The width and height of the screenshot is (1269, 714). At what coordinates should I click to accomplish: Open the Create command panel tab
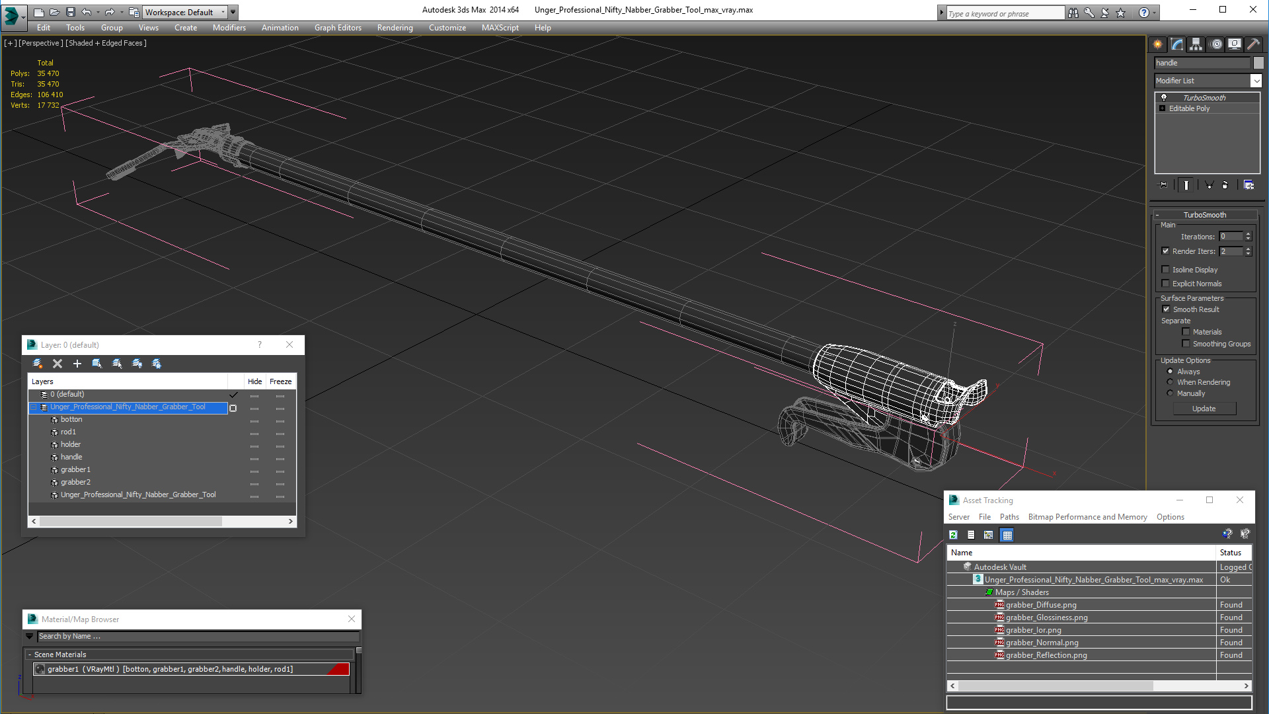coord(1158,44)
